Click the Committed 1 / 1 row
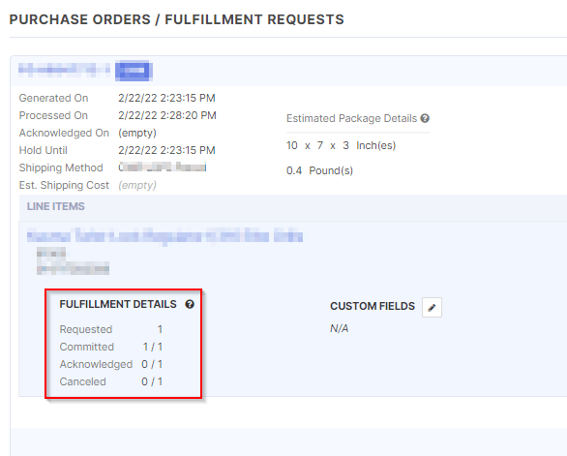The height and width of the screenshot is (456, 567). pos(111,347)
